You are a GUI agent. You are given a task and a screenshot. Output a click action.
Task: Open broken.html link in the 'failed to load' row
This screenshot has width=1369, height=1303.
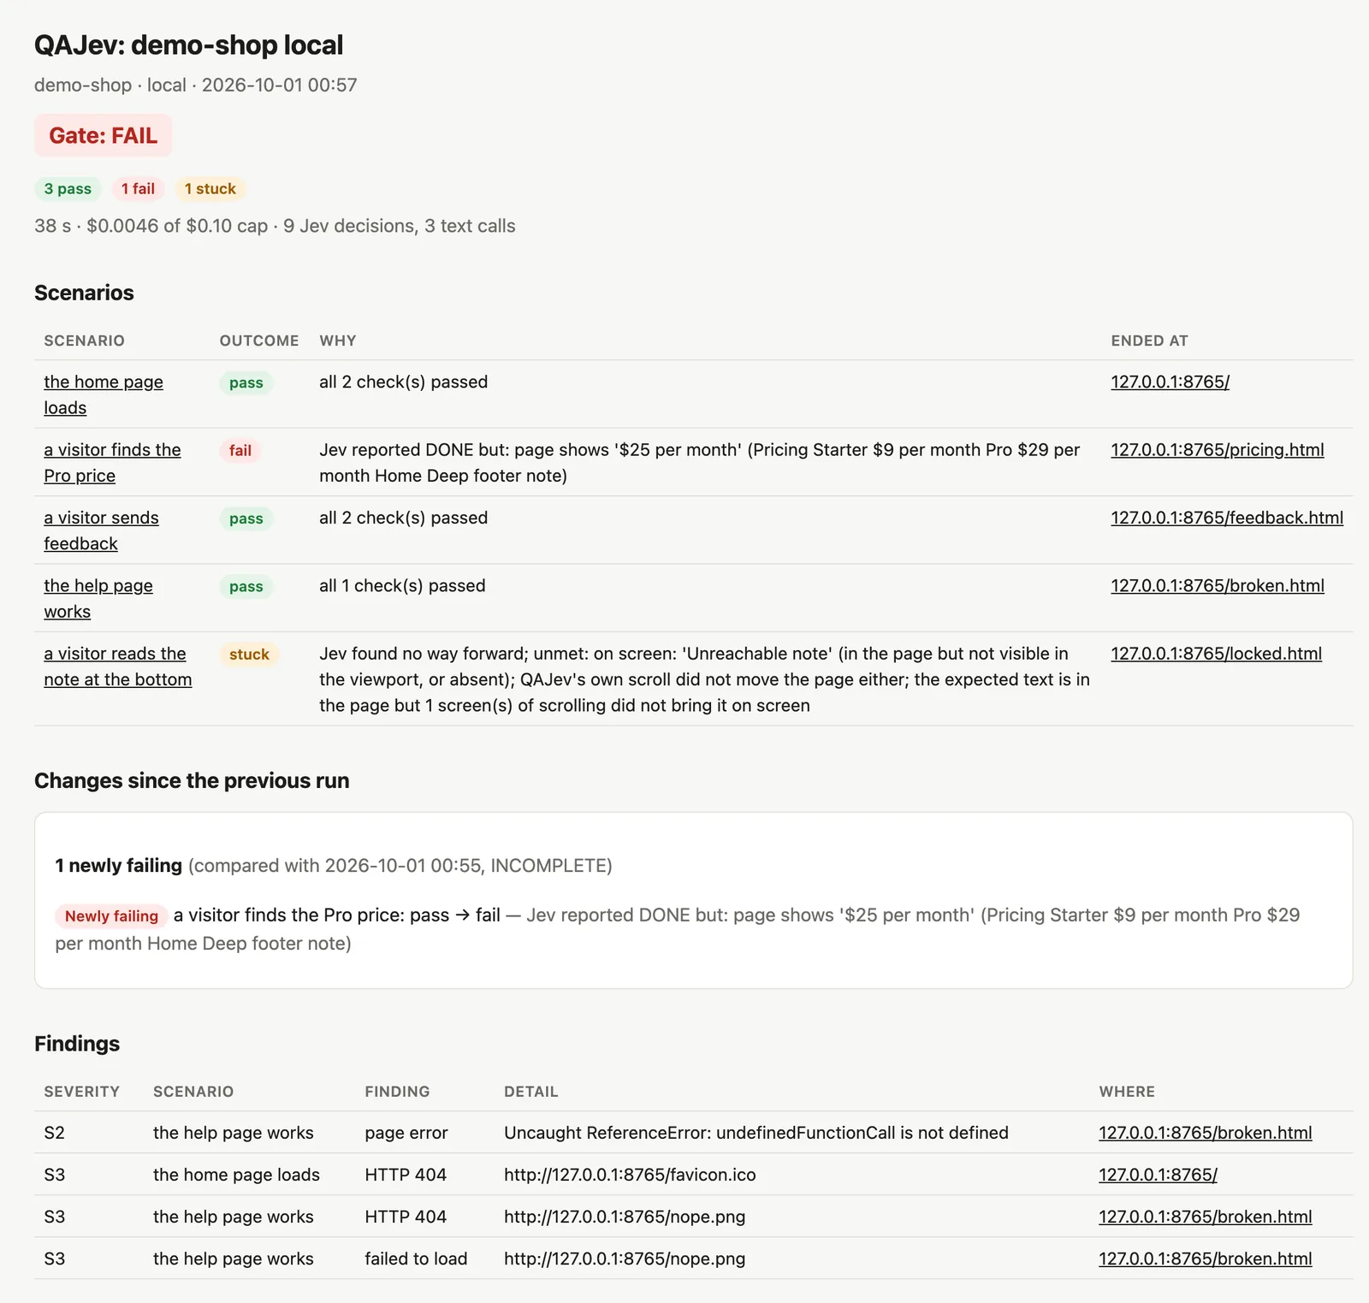pyautogui.click(x=1205, y=1259)
